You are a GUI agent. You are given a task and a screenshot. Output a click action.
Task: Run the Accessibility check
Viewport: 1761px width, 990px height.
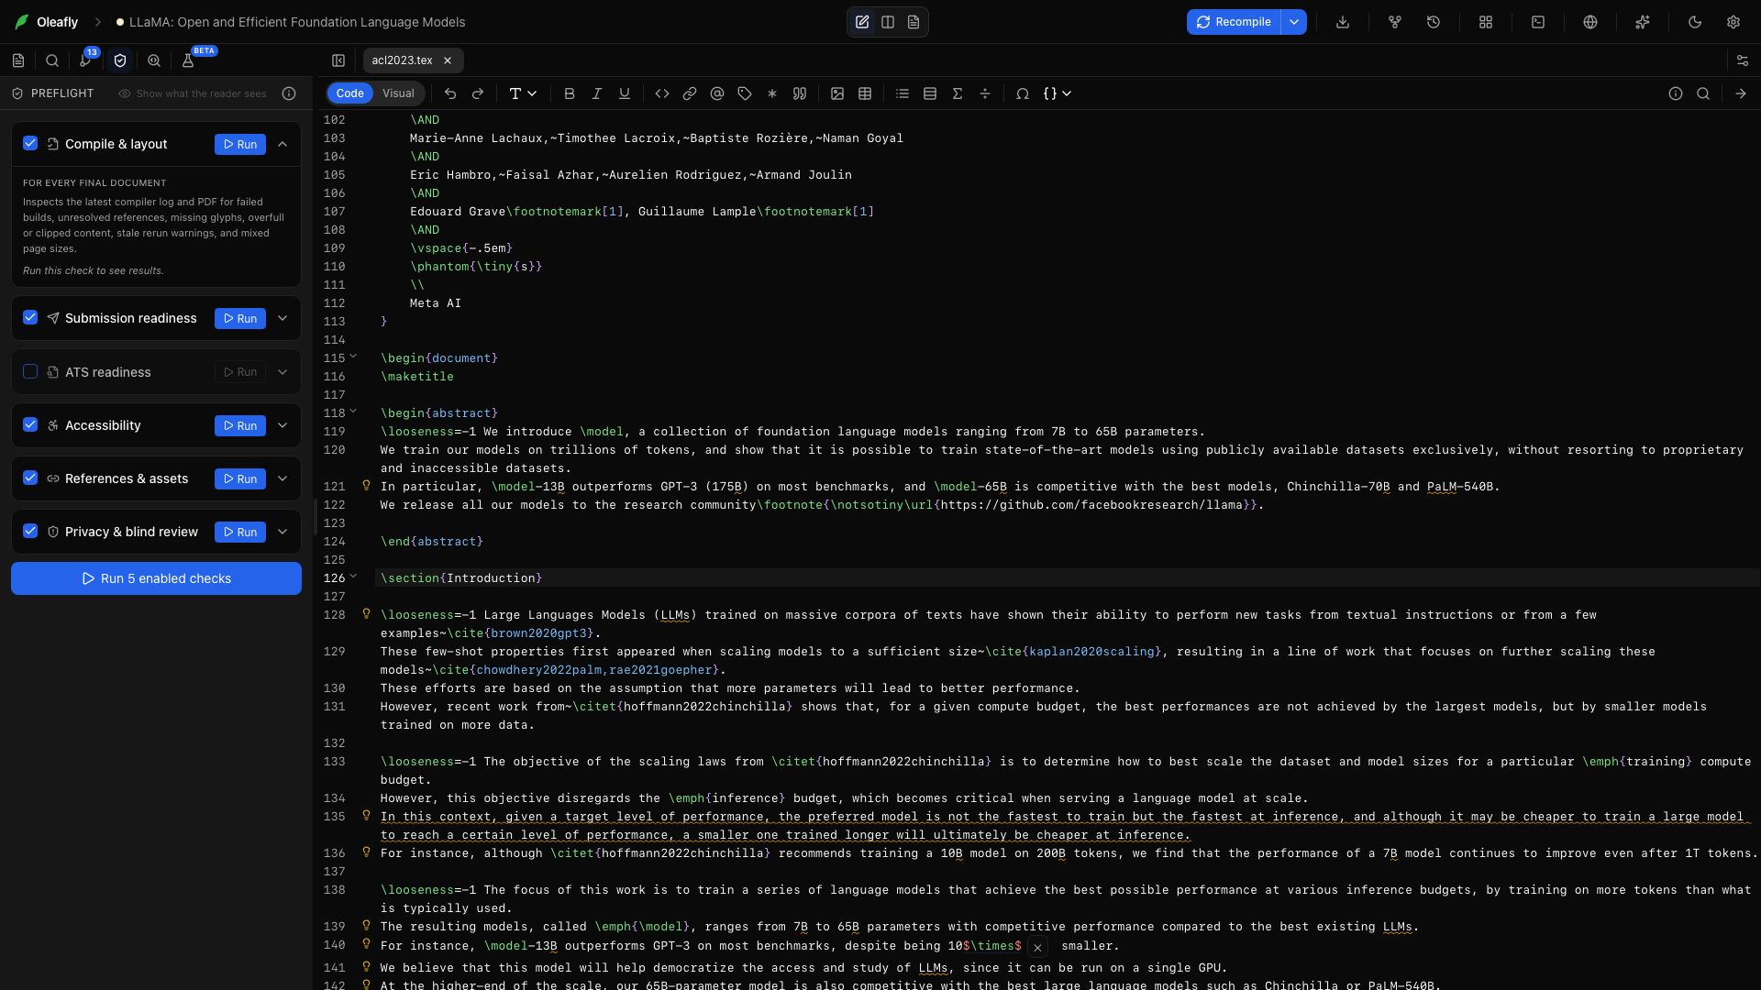tap(240, 425)
